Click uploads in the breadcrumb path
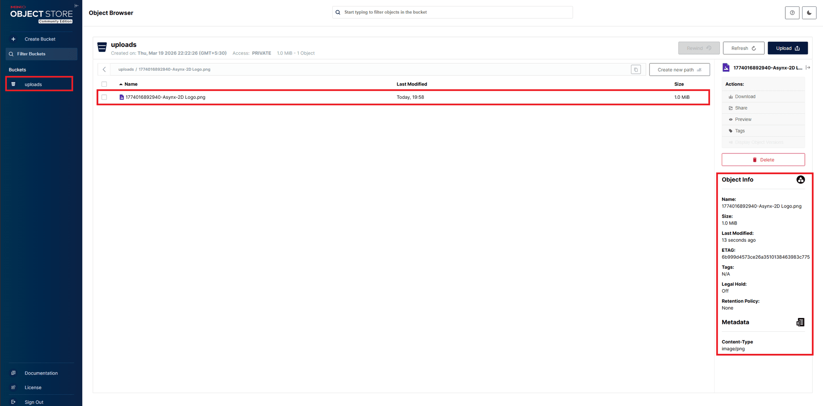Image resolution: width=823 pixels, height=406 pixels. point(126,69)
